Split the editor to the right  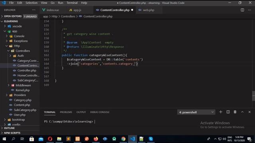242,10
